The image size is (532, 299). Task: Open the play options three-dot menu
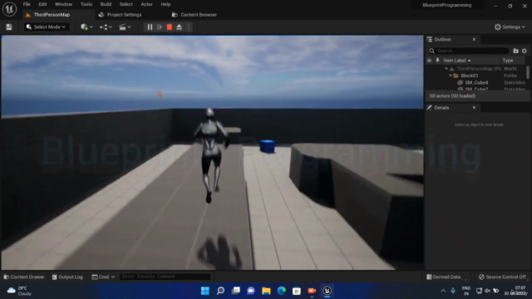(189, 27)
